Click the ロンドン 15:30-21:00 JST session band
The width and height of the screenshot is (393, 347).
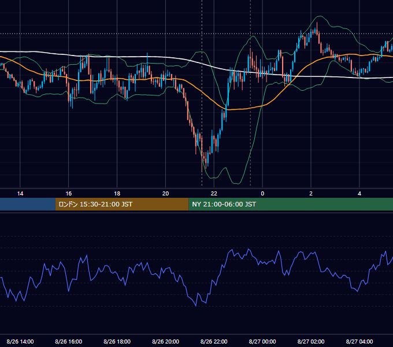tap(122, 204)
